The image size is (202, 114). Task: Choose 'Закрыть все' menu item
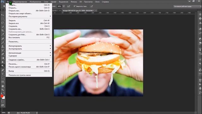tap(29, 23)
